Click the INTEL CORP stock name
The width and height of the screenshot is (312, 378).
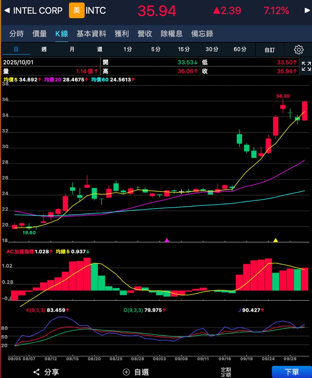[38, 11]
